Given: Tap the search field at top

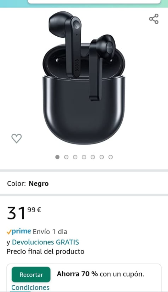Looking at the screenshot, I should click(x=94, y=1).
